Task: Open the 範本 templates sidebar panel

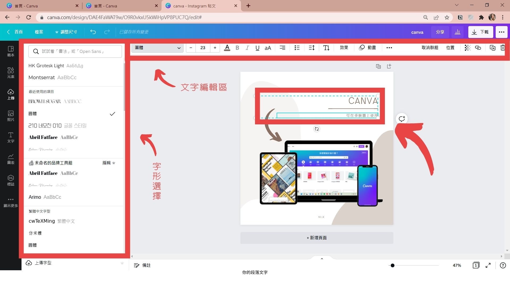Action: pos(11,51)
